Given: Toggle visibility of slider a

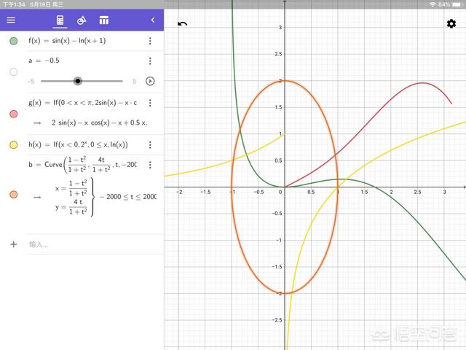Looking at the screenshot, I should pos(13,71).
